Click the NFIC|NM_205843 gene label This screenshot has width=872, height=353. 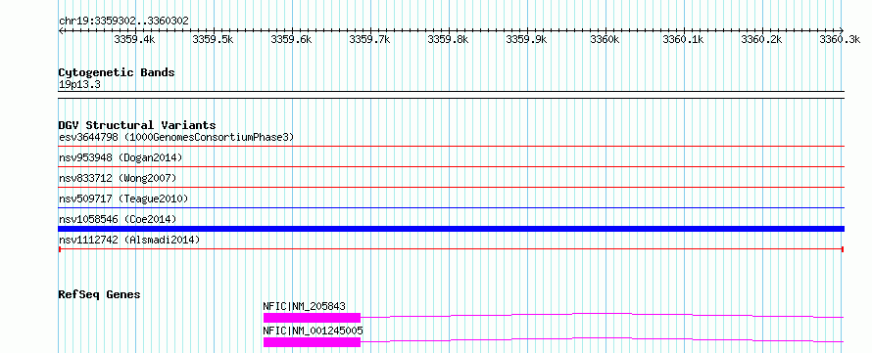pyautogui.click(x=304, y=306)
